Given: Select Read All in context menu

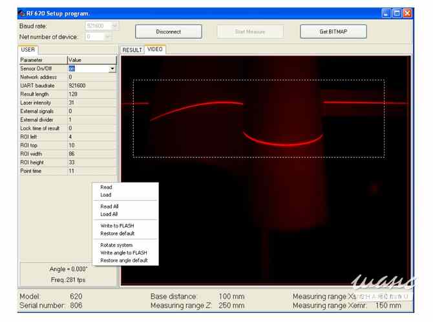Looking at the screenshot, I should [109, 206].
